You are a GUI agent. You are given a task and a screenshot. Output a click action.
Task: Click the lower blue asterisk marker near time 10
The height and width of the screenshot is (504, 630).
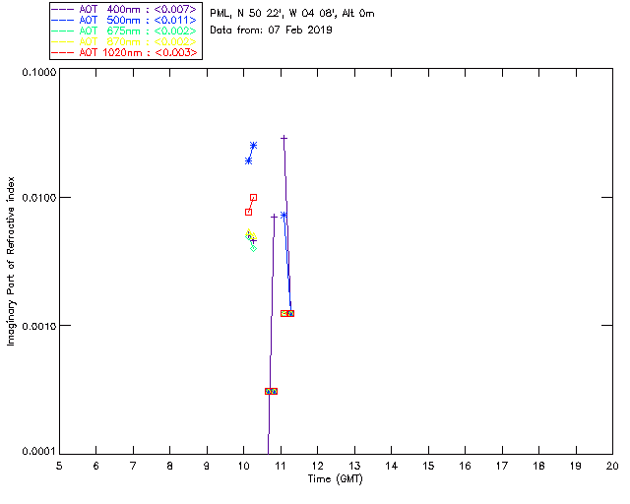click(248, 160)
